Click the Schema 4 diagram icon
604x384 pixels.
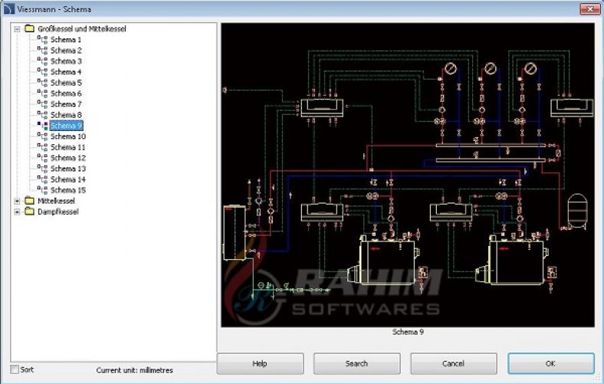42,71
